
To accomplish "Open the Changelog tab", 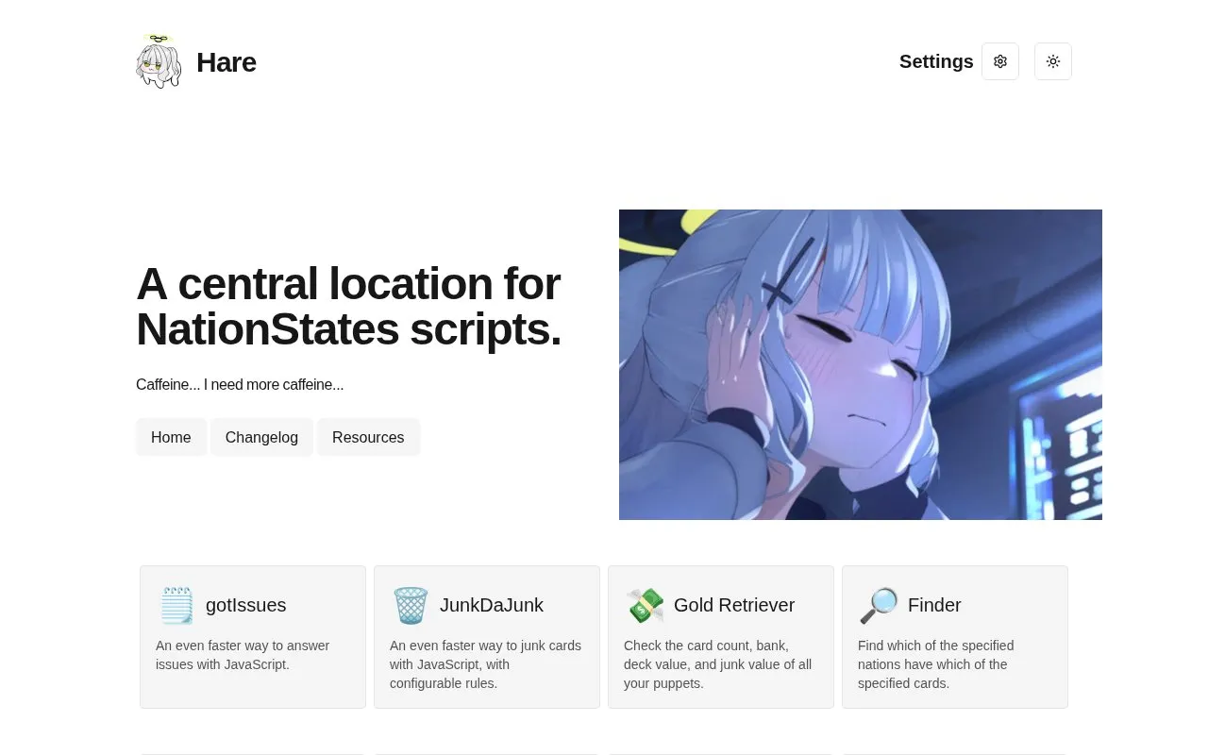I will click(261, 437).
